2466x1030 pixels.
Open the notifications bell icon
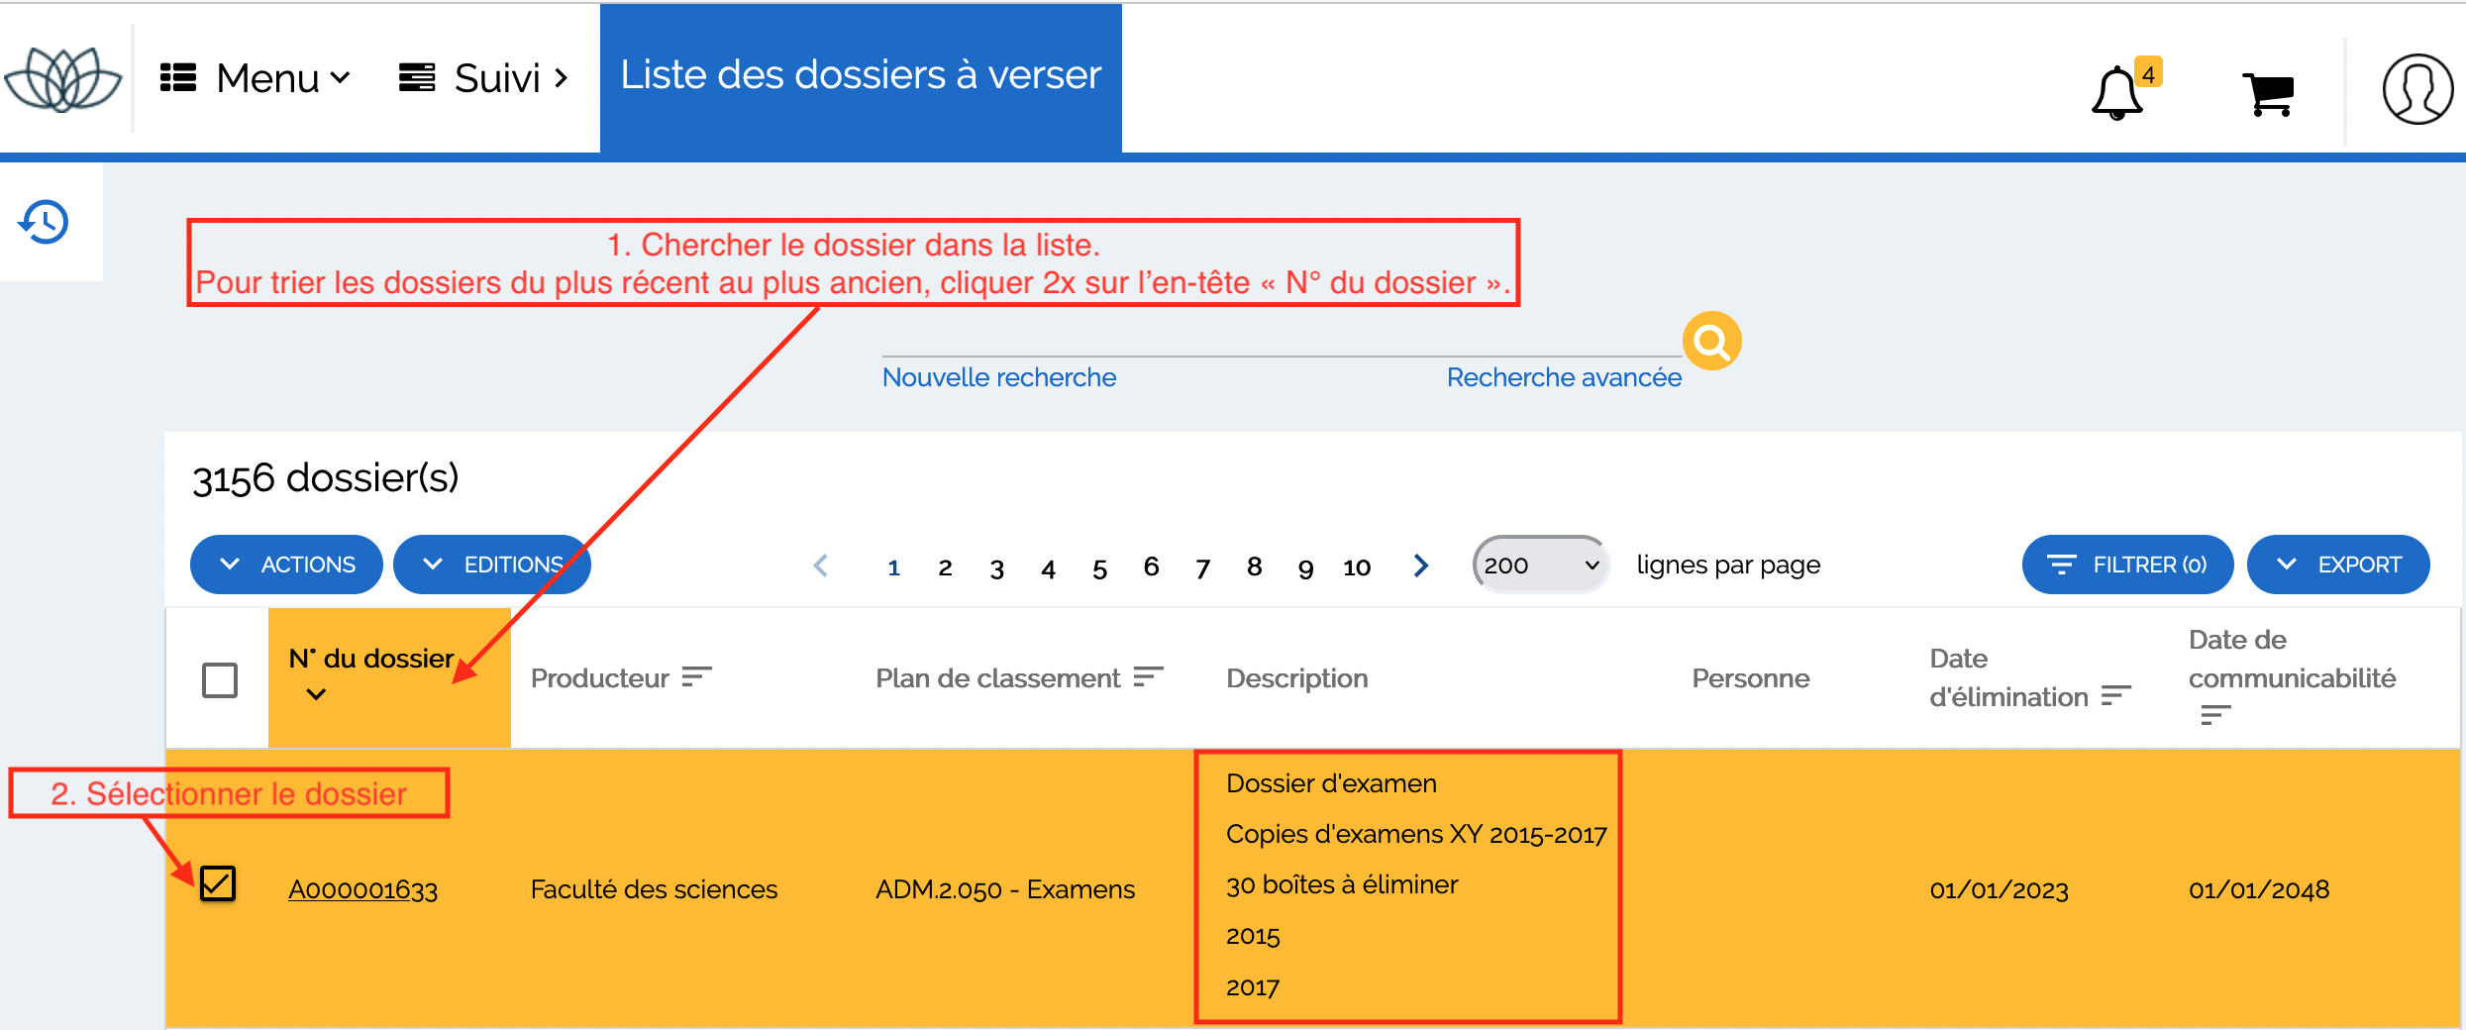tap(2116, 93)
